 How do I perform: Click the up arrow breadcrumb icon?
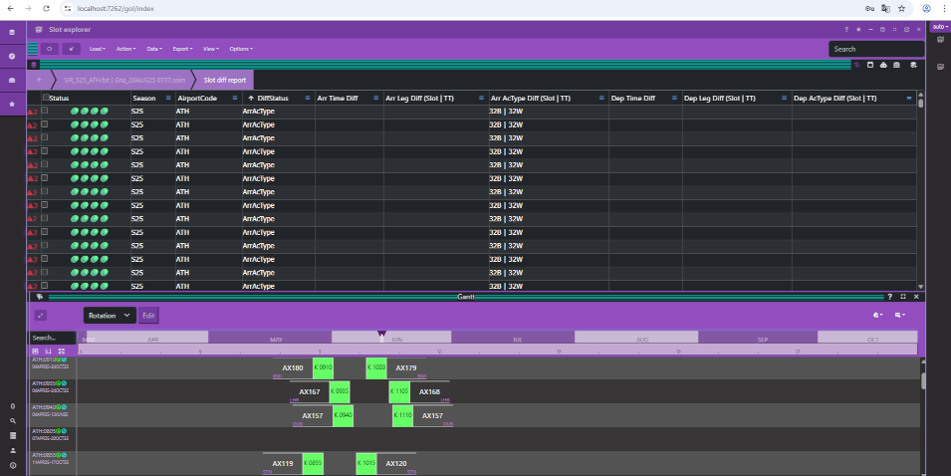[x=40, y=80]
